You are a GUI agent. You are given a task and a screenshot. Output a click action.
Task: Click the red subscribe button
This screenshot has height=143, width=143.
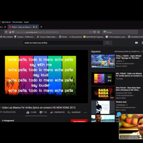[79, 121]
